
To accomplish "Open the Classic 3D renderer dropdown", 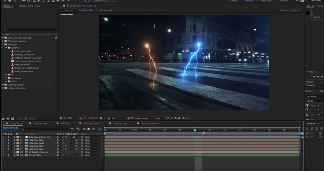I will 296,10.
